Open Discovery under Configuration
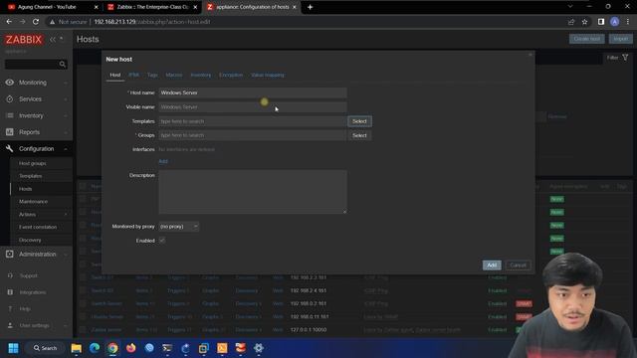This screenshot has width=637, height=358. click(x=30, y=240)
